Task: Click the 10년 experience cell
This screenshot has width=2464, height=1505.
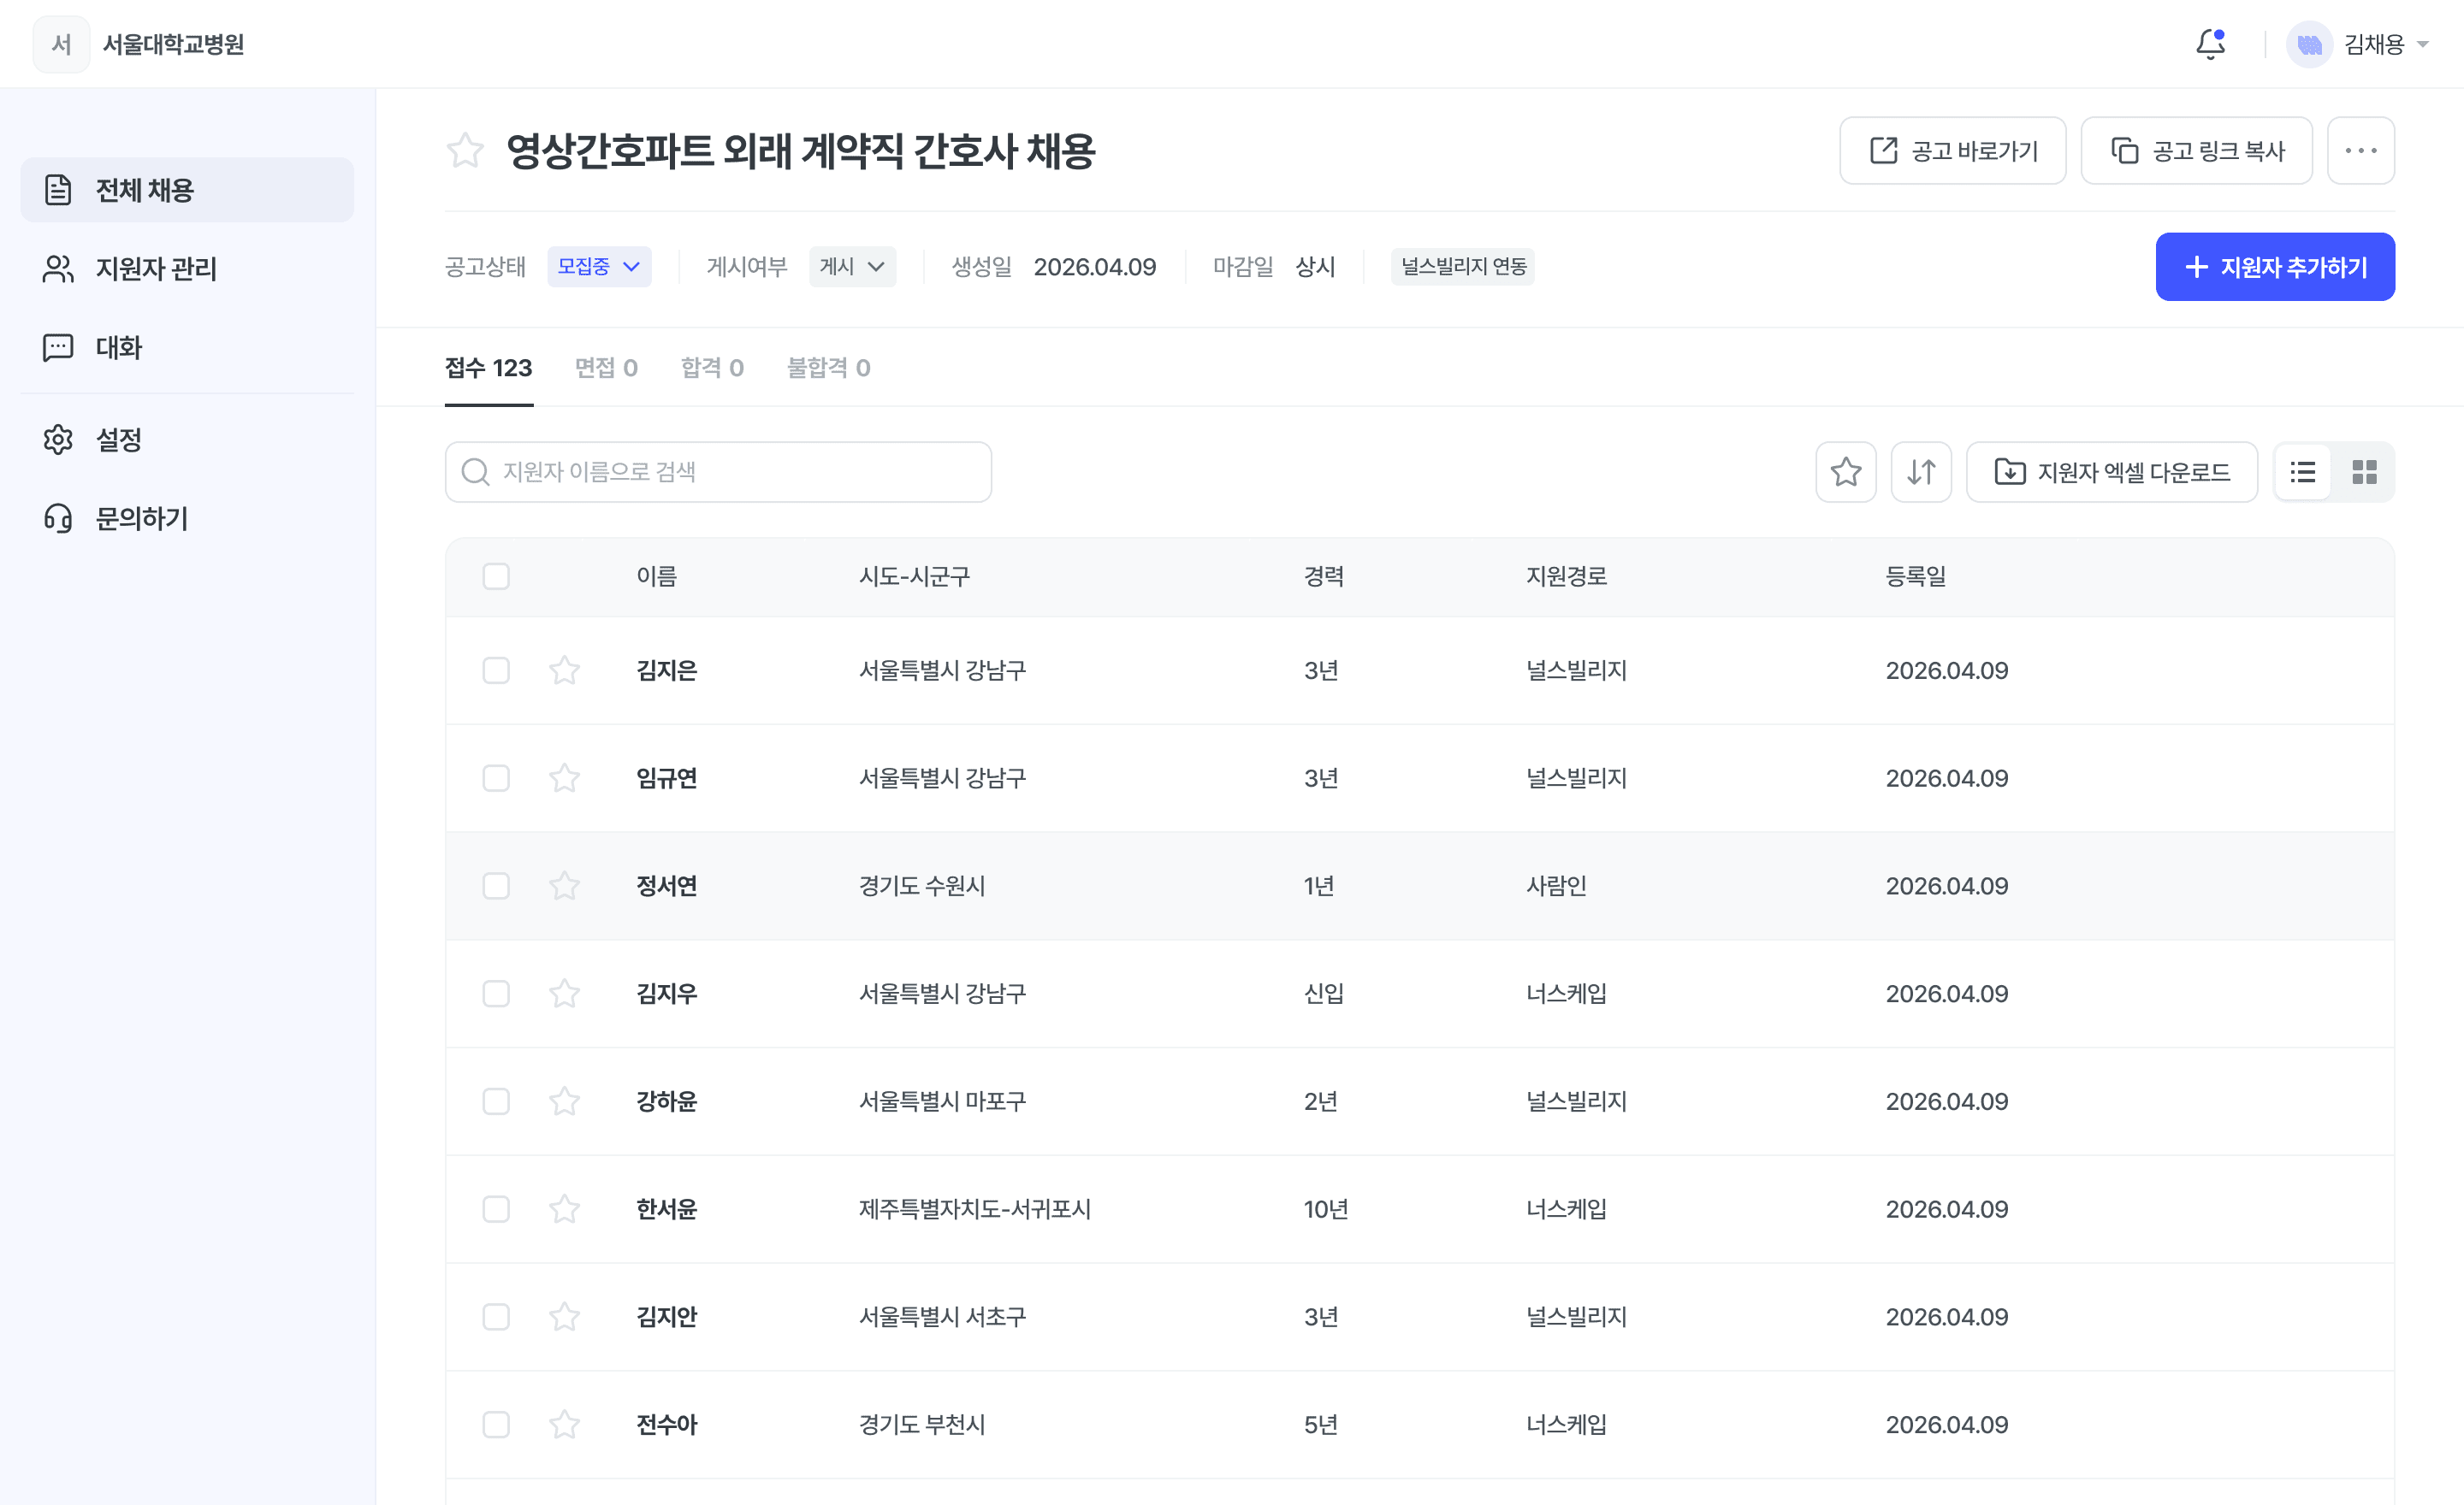Action: point(1326,1209)
